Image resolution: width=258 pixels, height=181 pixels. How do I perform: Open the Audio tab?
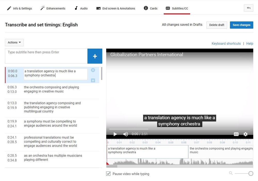(x=81, y=8)
